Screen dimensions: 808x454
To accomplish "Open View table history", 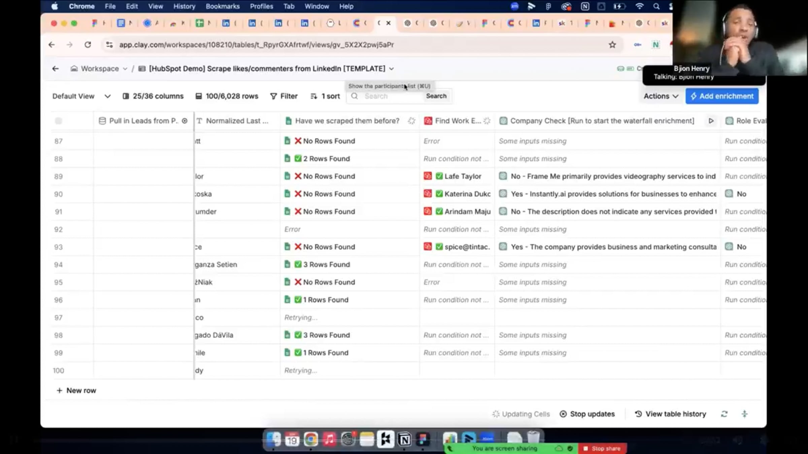I will point(670,414).
